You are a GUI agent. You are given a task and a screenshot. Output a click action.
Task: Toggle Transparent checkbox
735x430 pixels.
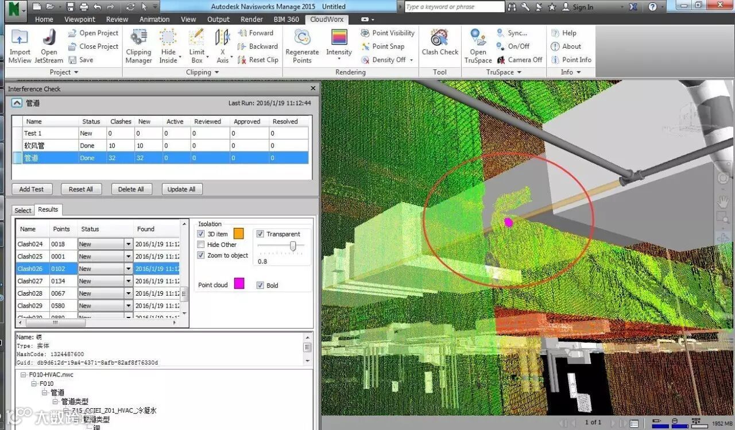pos(260,234)
